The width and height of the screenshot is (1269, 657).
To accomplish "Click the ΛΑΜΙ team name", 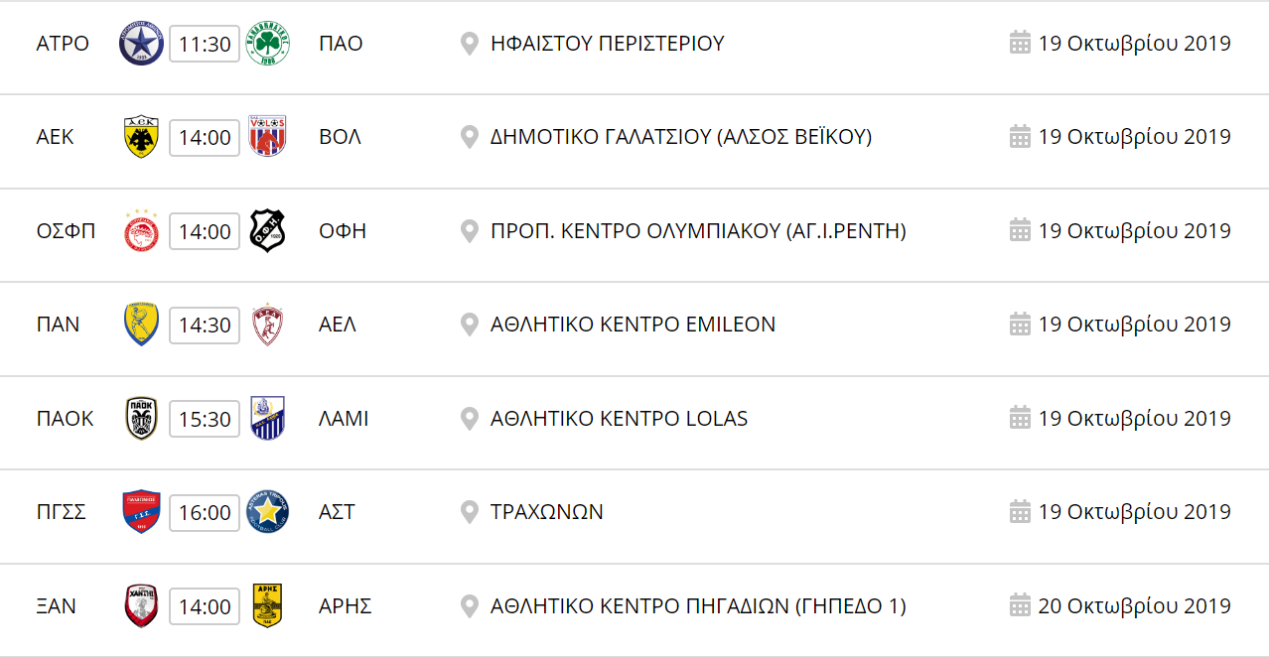I will pyautogui.click(x=344, y=419).
